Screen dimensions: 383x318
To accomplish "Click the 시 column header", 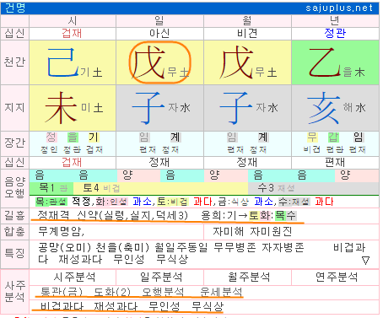I will pos(73,20).
